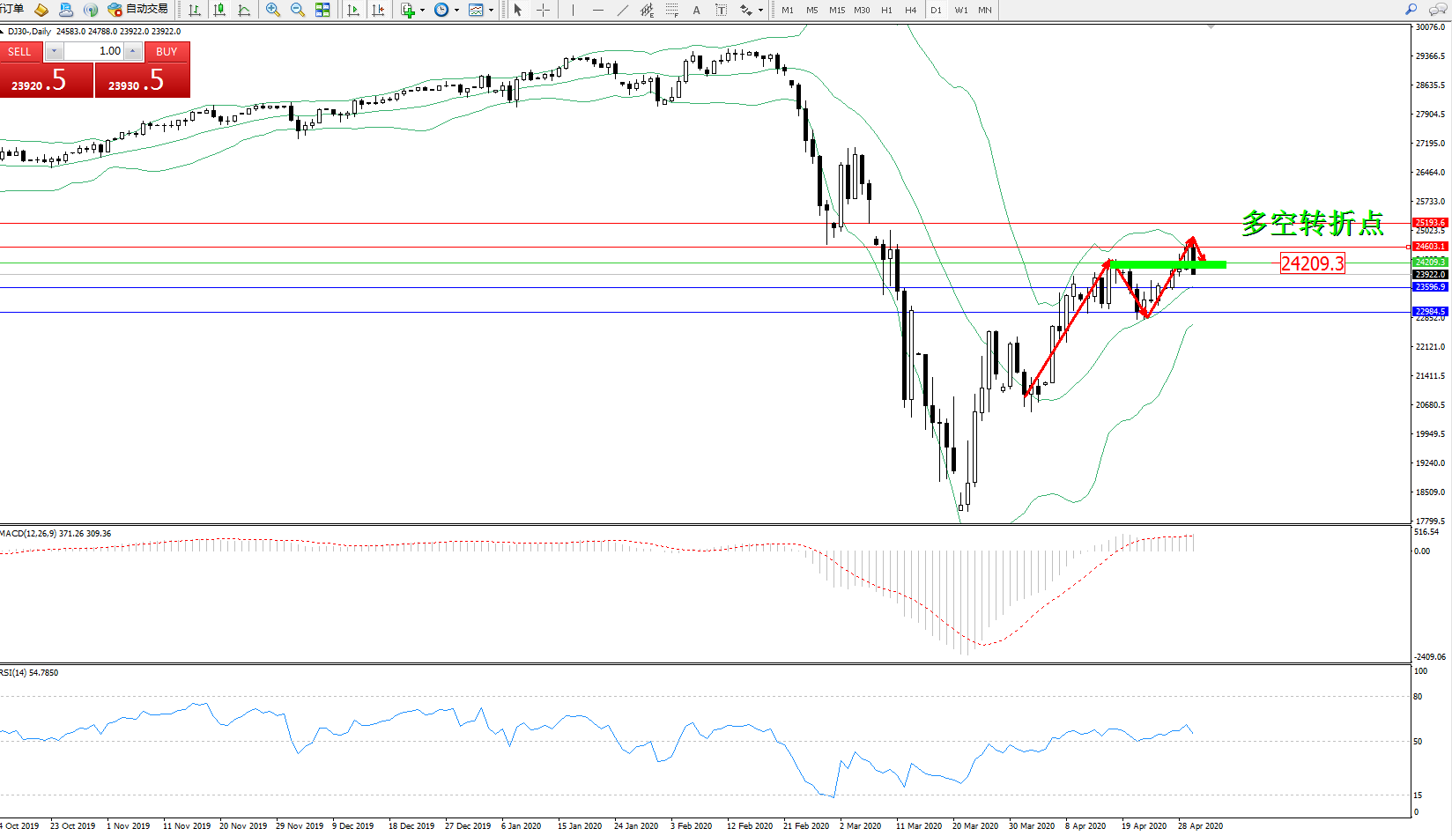Select the W1 weekly timeframe
The width and height of the screenshot is (1452, 836).
tap(960, 11)
